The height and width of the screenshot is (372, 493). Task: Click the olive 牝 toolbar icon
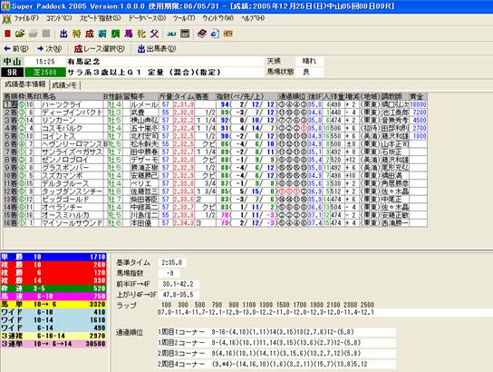tap(141, 34)
